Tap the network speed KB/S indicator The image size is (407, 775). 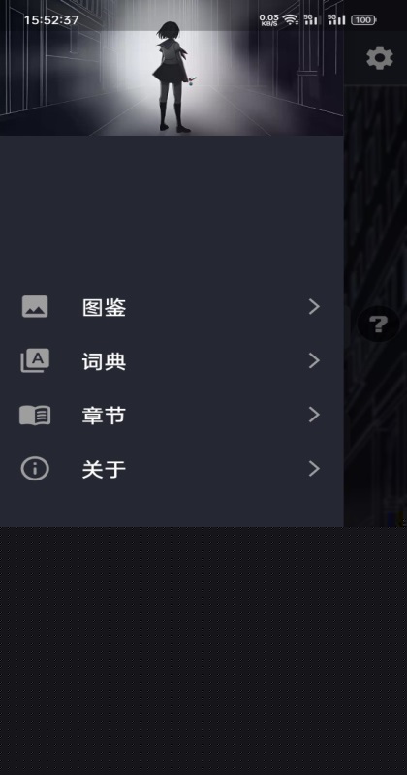coord(269,19)
